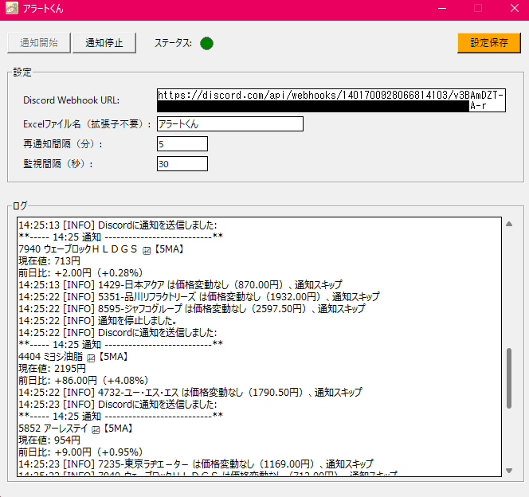529x497 pixels.
Task: Click the 監視間隔（秒）label
Action: pyautogui.click(x=58, y=164)
